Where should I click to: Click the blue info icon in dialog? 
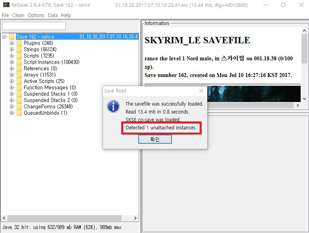coord(113,106)
